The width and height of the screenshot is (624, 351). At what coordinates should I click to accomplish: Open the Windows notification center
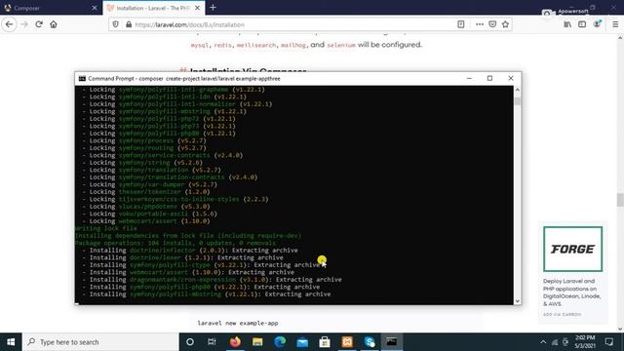click(x=608, y=342)
